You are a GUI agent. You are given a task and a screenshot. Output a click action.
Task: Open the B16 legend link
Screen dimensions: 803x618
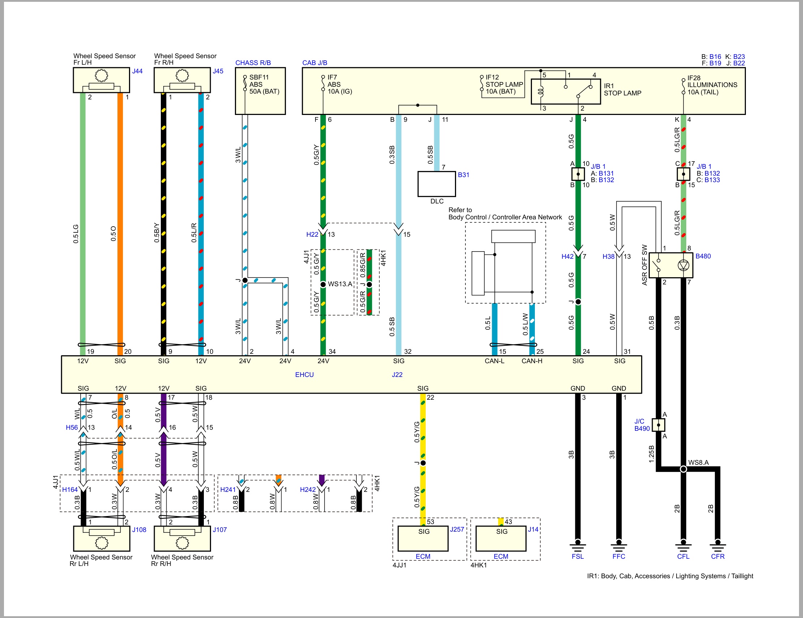715,57
